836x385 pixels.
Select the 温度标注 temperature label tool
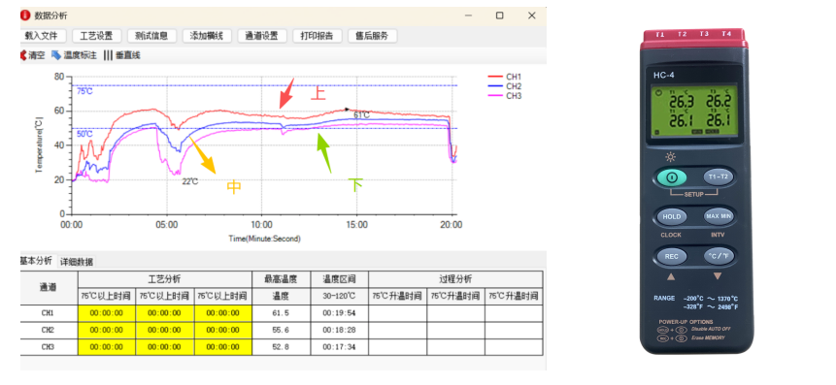click(x=74, y=55)
